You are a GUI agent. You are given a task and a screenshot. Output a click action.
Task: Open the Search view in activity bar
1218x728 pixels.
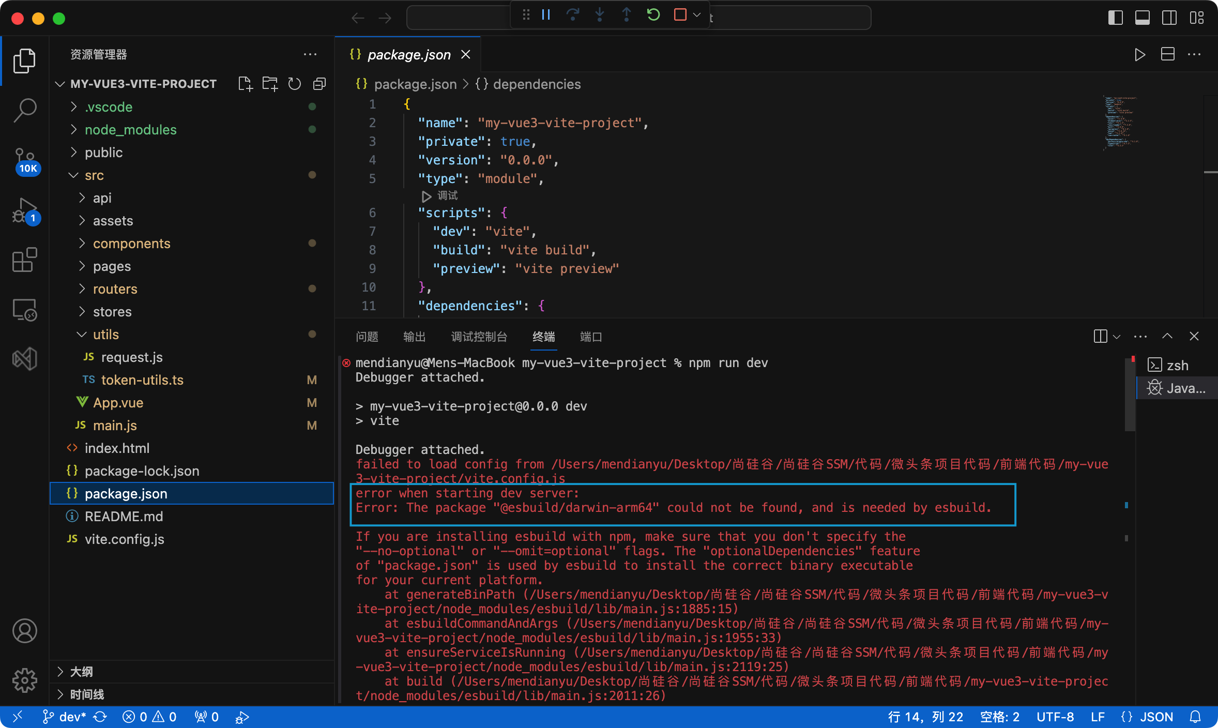tap(24, 110)
